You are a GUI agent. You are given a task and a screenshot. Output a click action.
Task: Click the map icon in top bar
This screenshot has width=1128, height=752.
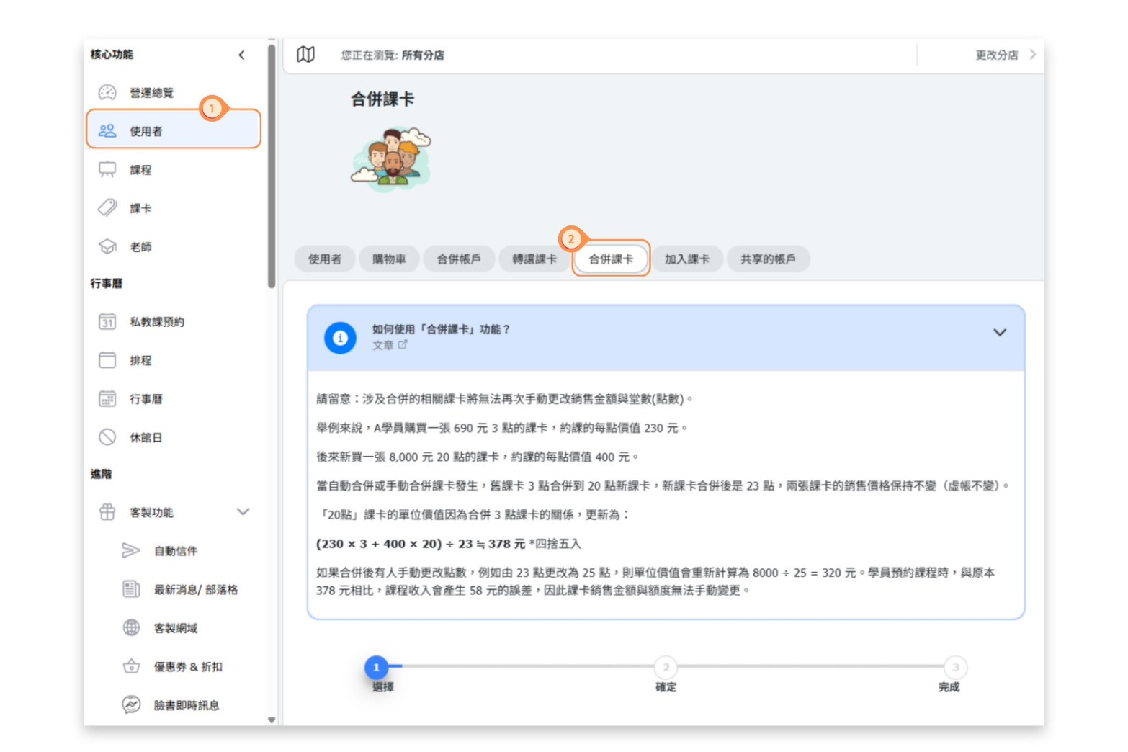click(x=305, y=55)
